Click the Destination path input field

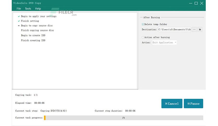(174, 29)
